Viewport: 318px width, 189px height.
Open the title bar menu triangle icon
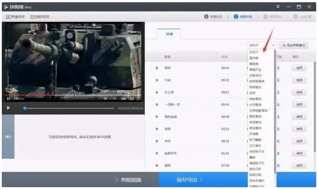pyautogui.click(x=278, y=7)
